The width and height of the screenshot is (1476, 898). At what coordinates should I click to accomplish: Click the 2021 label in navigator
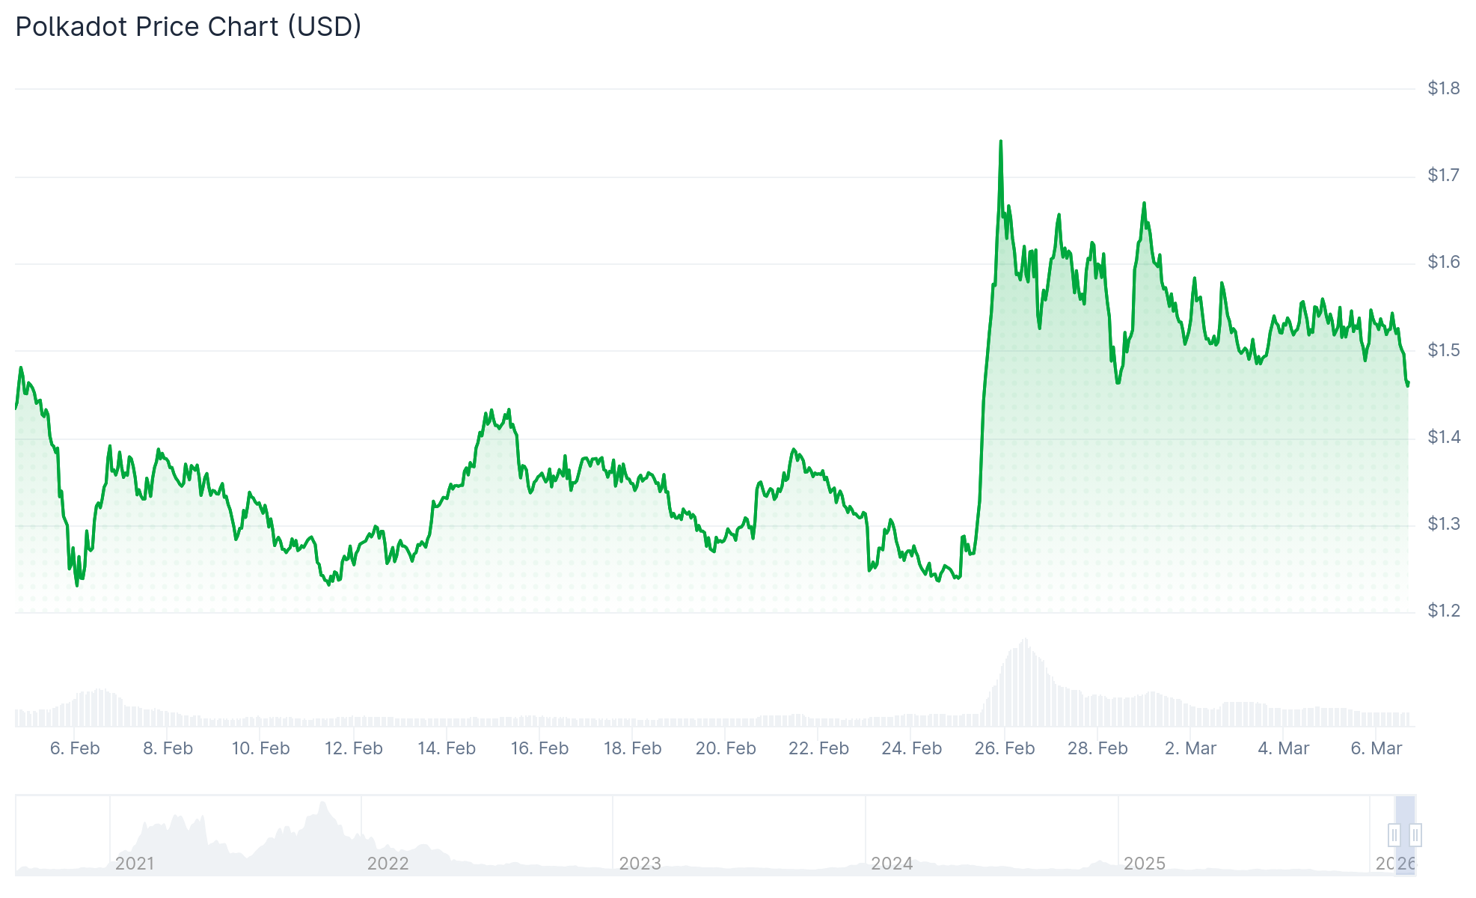coord(135,864)
